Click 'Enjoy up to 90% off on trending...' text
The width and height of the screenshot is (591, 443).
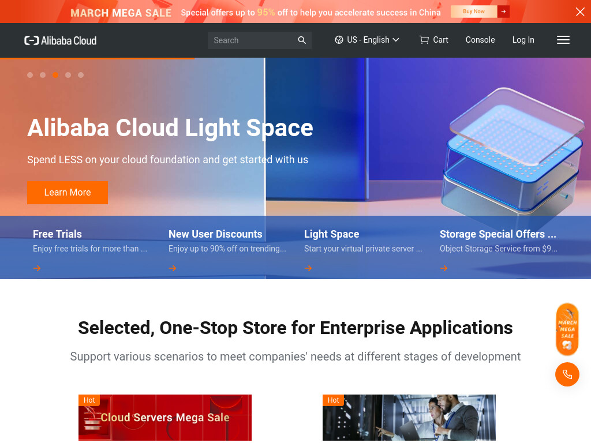pyautogui.click(x=227, y=249)
